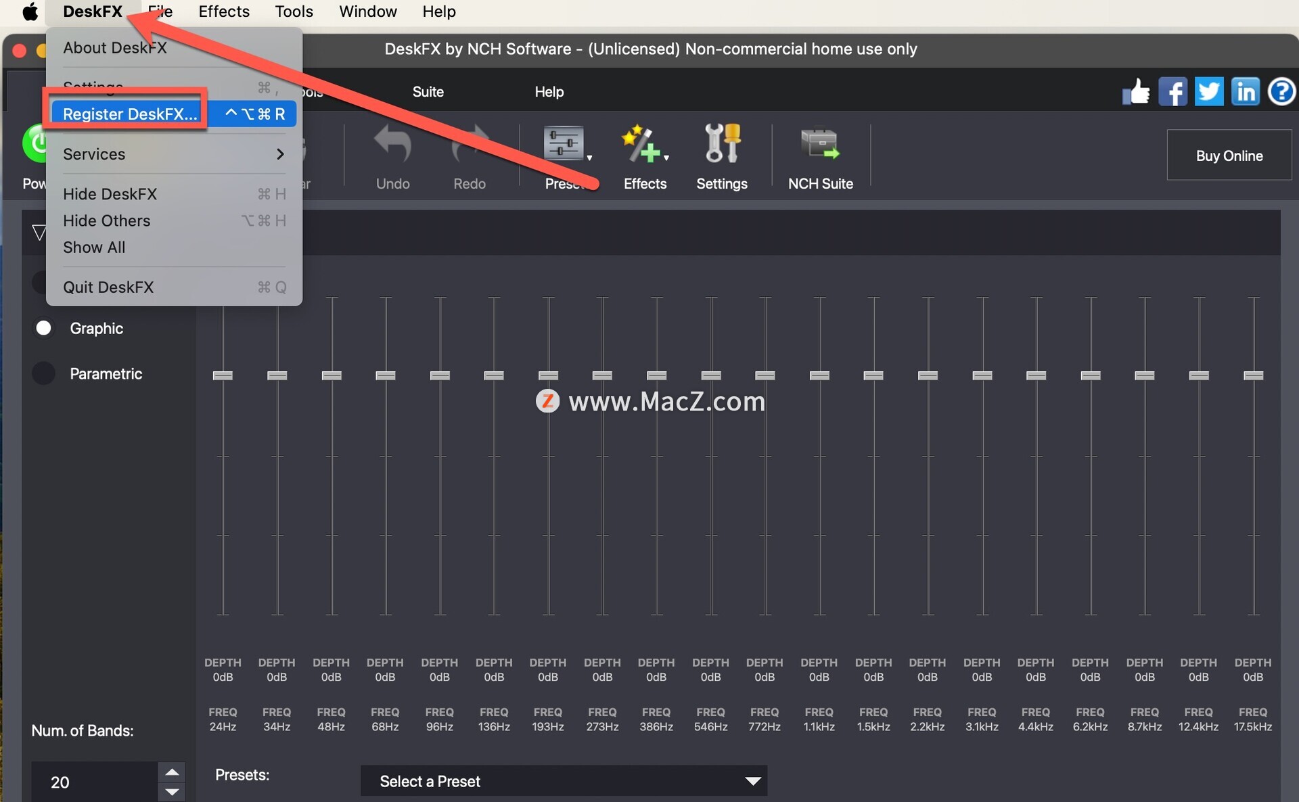Share via the Facebook icon

coord(1172,91)
